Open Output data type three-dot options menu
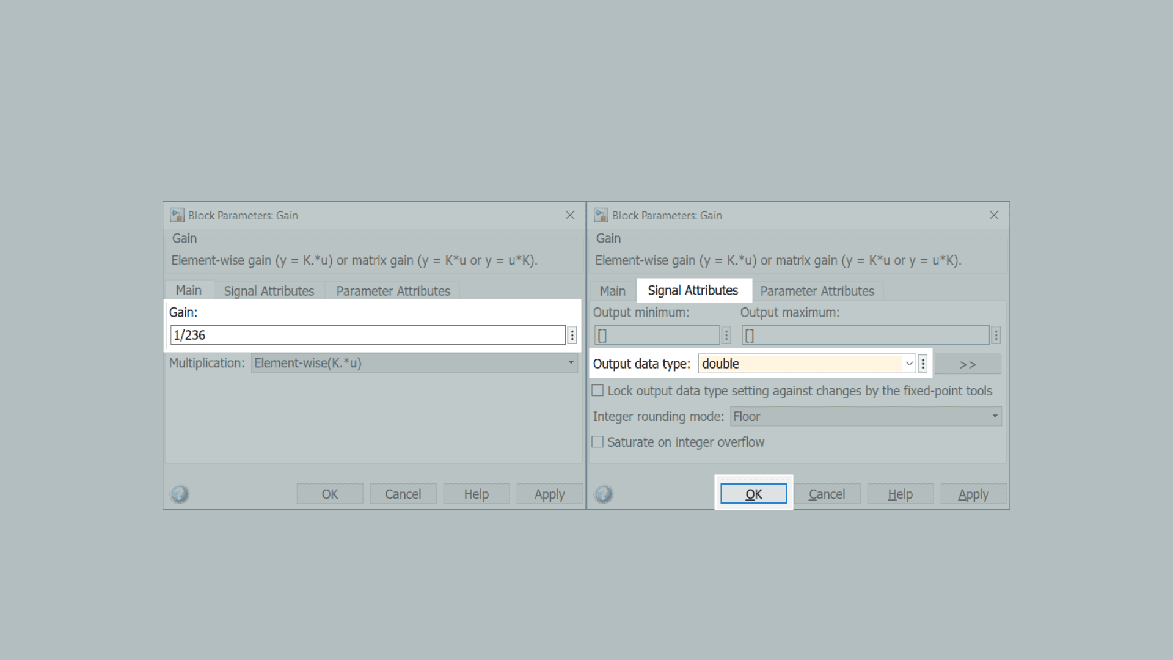The width and height of the screenshot is (1173, 660). click(923, 364)
